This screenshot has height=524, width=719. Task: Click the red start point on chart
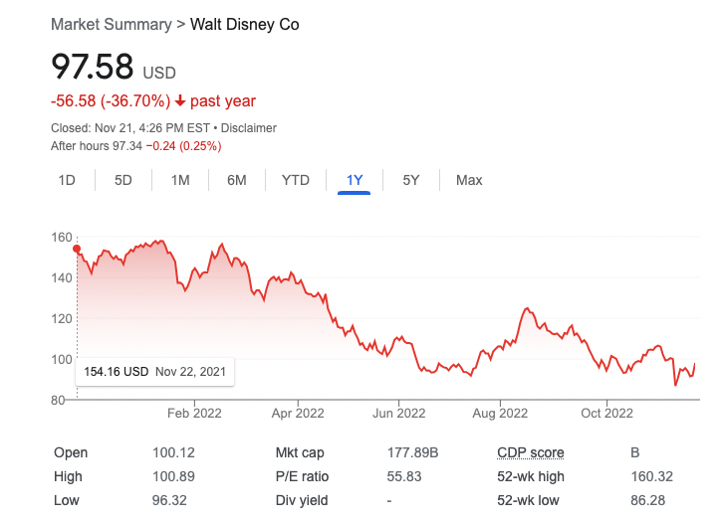click(x=77, y=249)
